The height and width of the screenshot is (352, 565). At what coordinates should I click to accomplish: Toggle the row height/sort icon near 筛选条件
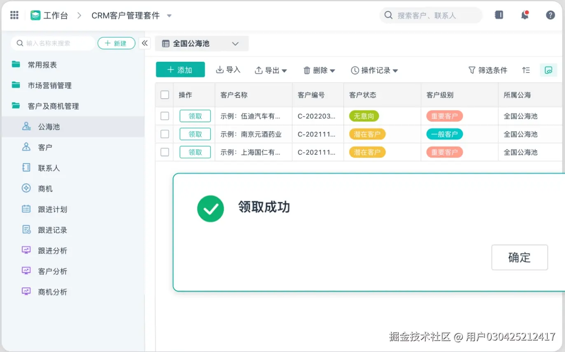(x=526, y=70)
